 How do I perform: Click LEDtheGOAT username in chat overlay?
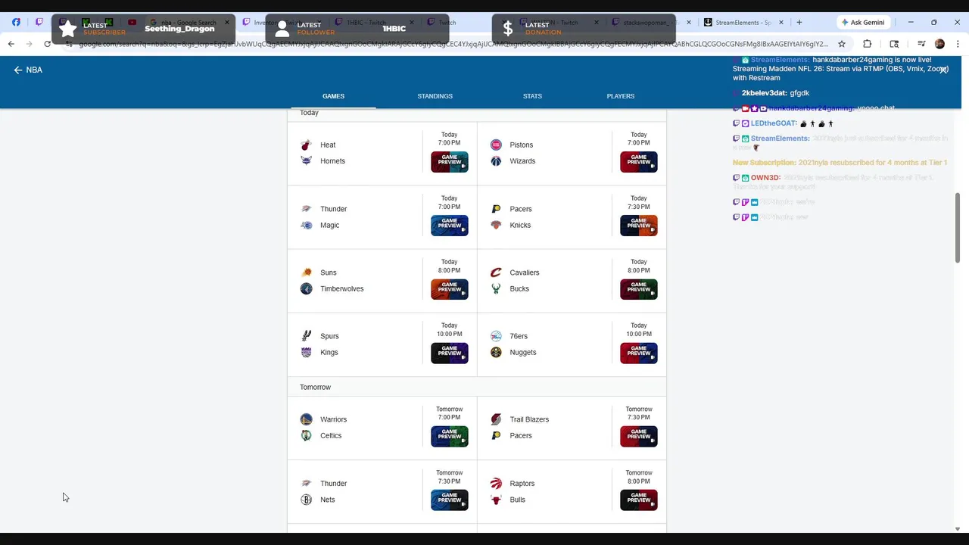(x=774, y=123)
